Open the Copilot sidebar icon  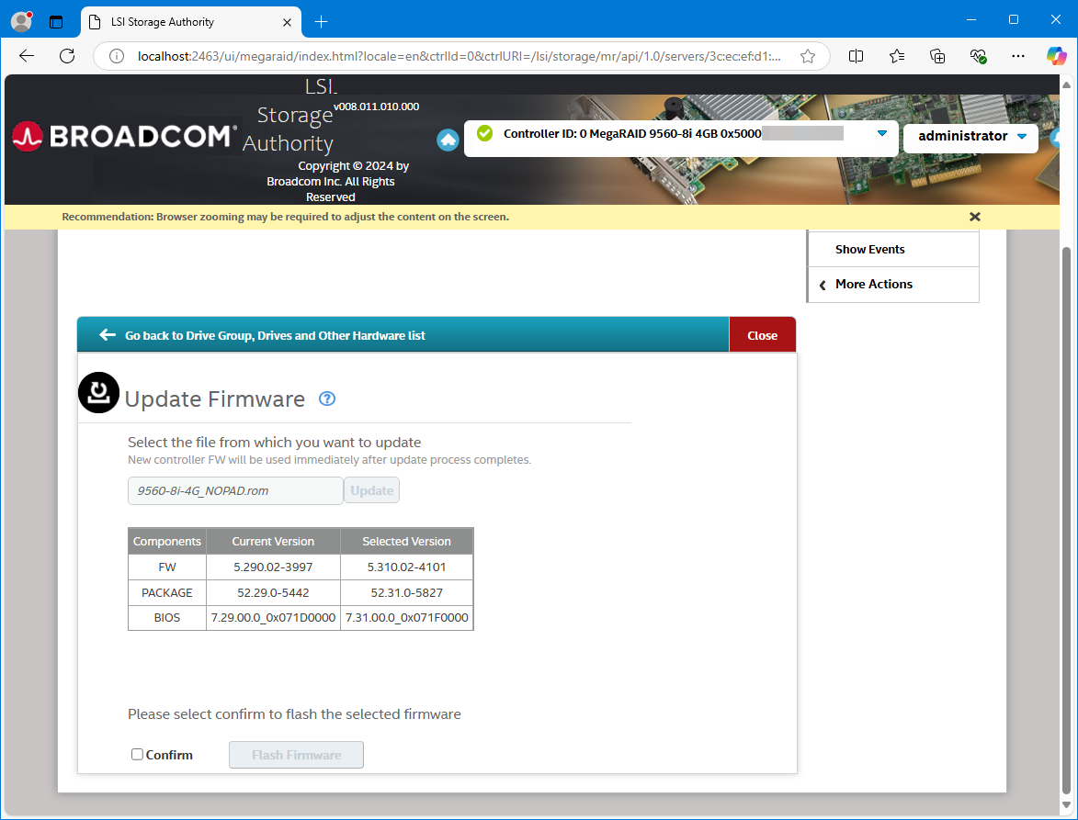[x=1057, y=56]
